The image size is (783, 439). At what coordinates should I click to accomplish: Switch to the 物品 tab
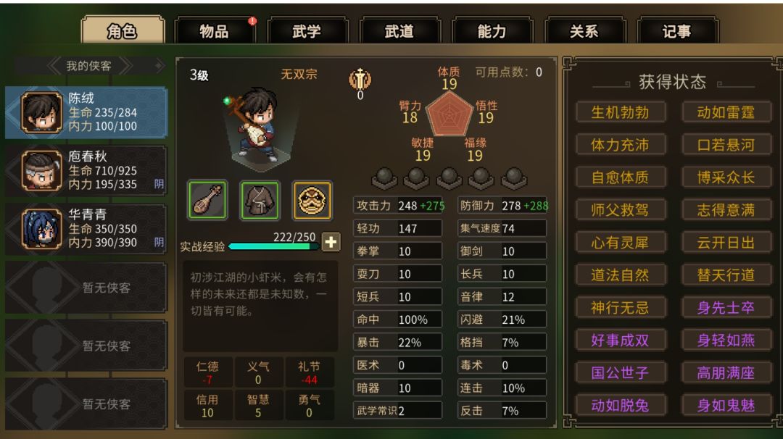[215, 31]
